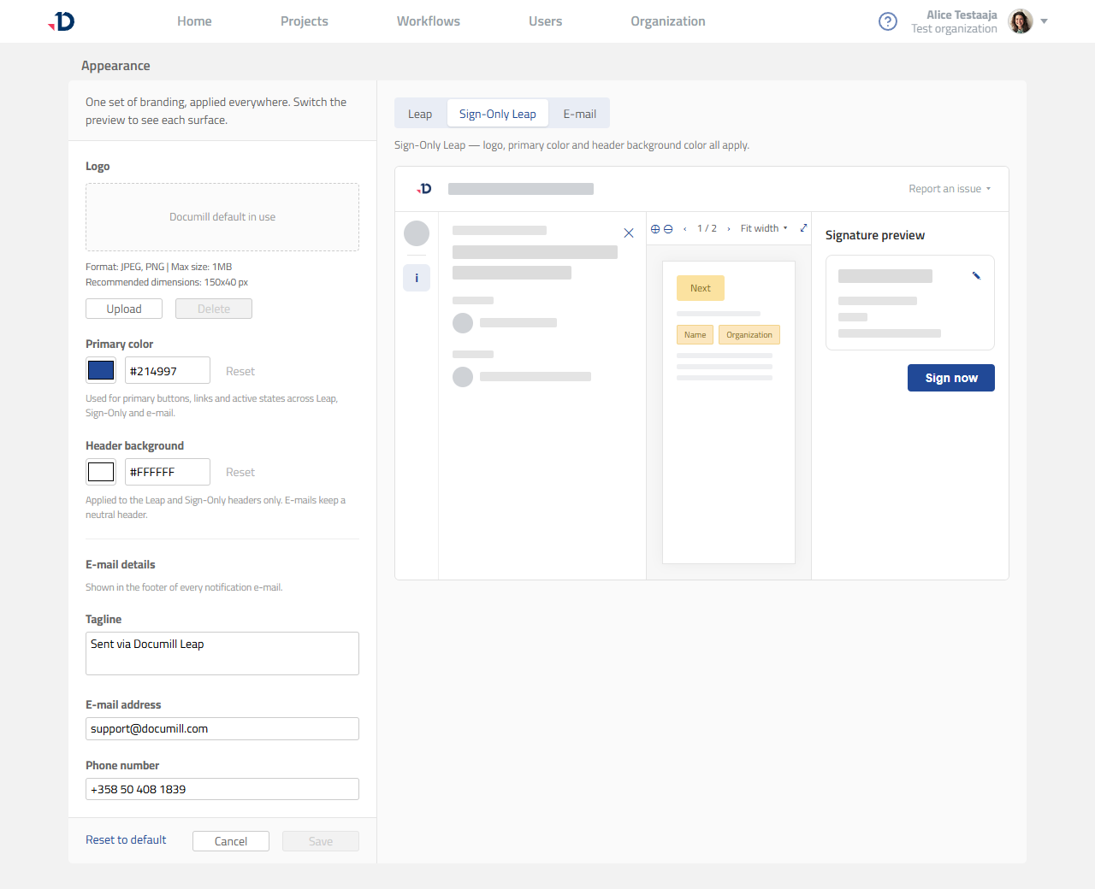Click the 'Signature preview' heading
This screenshot has height=889, width=1095.
[x=875, y=235]
